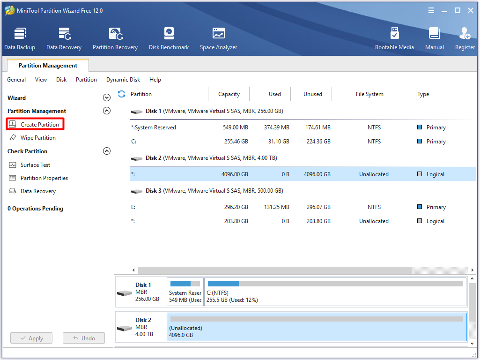The image size is (480, 360).
Task: Open the Help menu
Action: 155,80
